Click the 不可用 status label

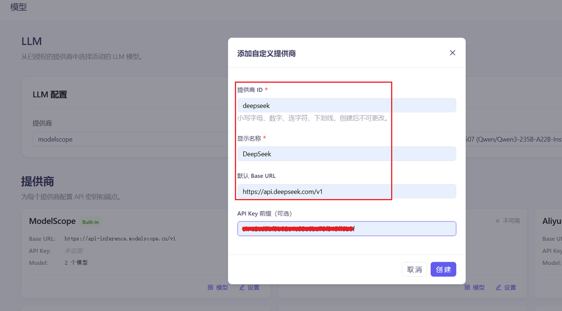click(511, 221)
